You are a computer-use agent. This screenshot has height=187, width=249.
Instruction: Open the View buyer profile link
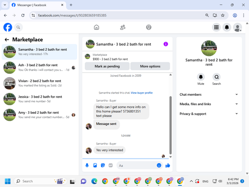pos(141,93)
